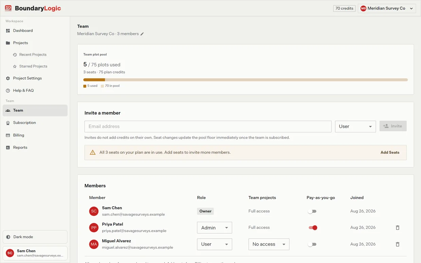The height and width of the screenshot is (263, 421).
Task: Click the 'Team projects' column header
Action: tap(262, 198)
